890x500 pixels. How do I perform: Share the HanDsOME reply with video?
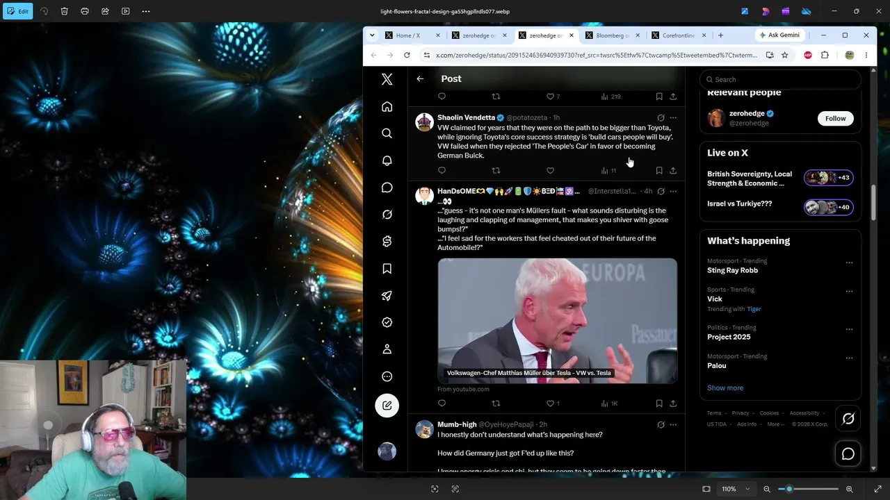673,403
